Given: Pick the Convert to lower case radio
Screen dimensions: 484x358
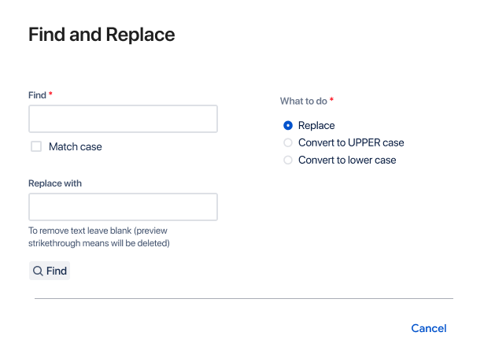Looking at the screenshot, I should [288, 161].
